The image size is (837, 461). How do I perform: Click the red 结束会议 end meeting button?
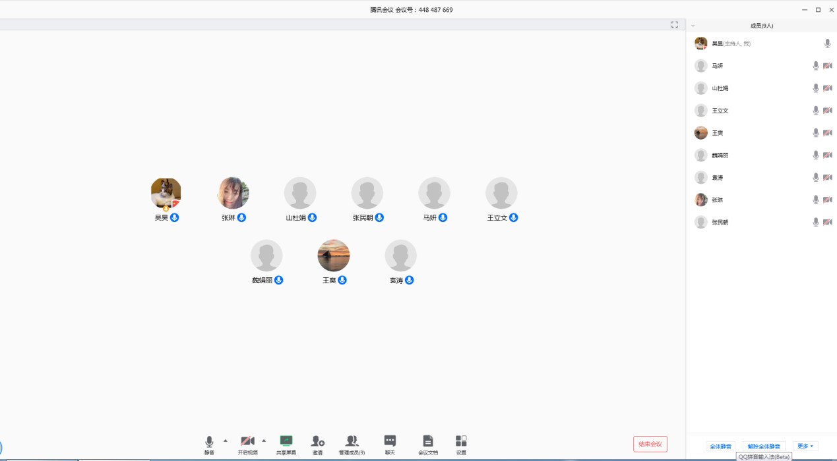[650, 444]
